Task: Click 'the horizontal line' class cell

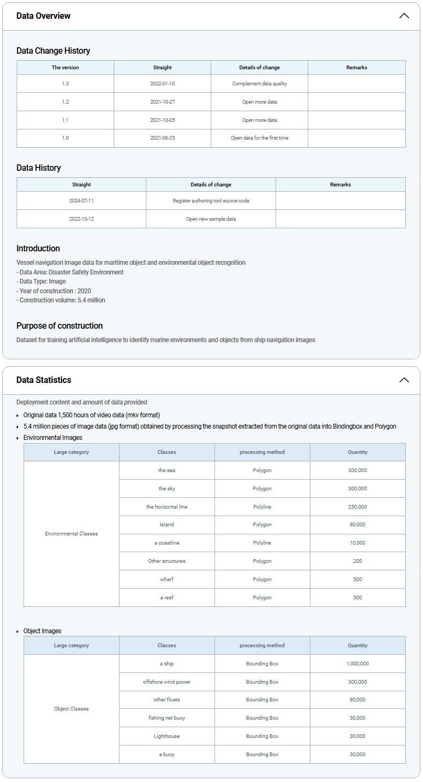Action: pos(167,507)
